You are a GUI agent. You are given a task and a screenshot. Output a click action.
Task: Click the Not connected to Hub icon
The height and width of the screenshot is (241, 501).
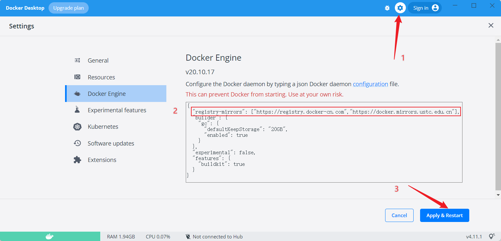188,236
